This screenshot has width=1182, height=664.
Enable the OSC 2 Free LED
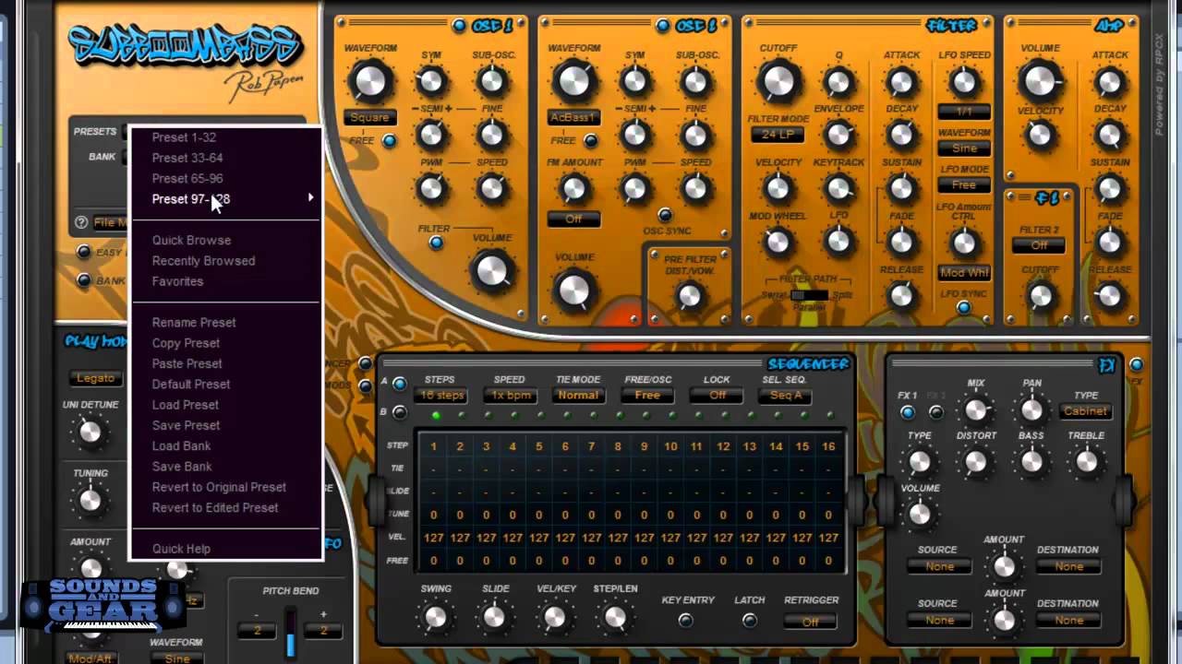[x=590, y=141]
